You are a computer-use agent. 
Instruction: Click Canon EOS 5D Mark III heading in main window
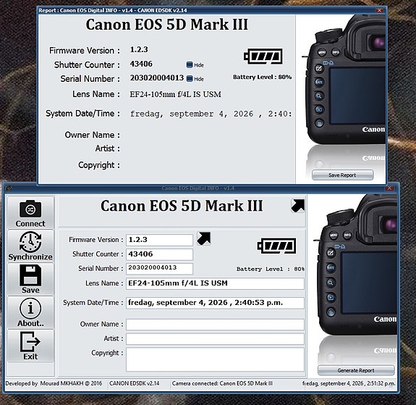point(182,206)
